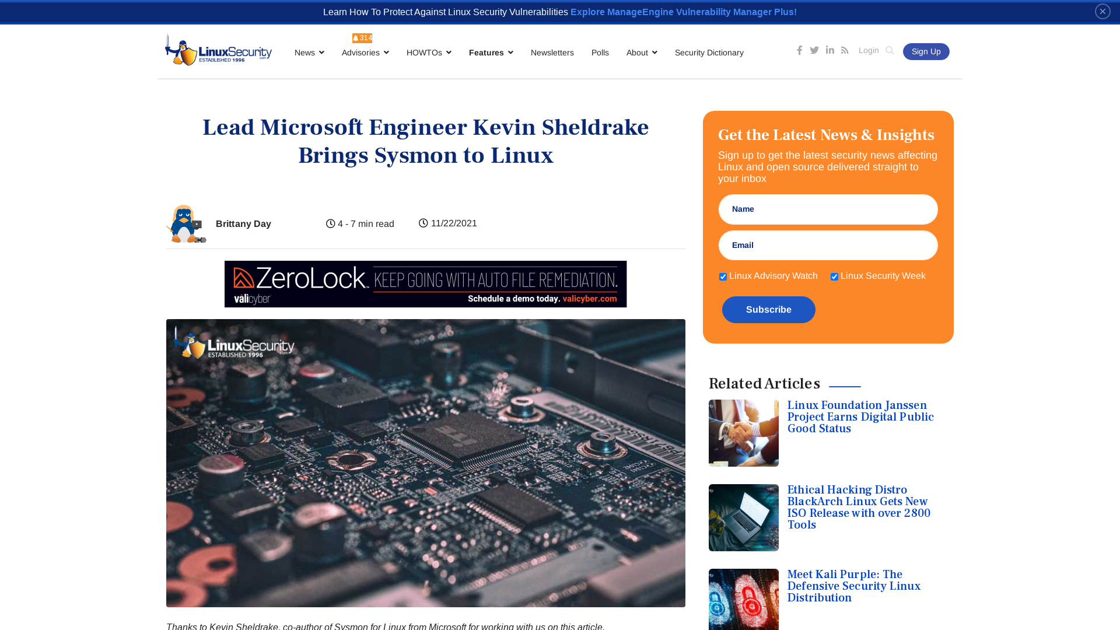Click the 314 advisories notification badge

click(362, 38)
